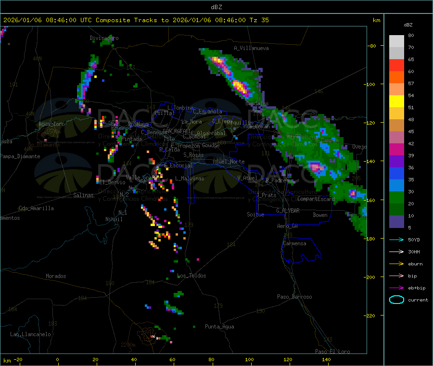Click the Punta_Agua location label

219,327
